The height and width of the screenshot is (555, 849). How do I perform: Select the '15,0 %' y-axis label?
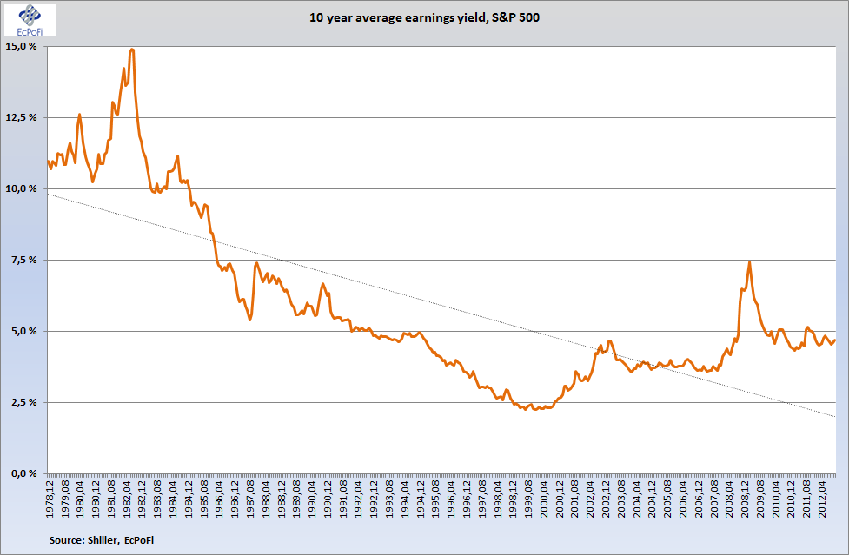click(x=21, y=47)
